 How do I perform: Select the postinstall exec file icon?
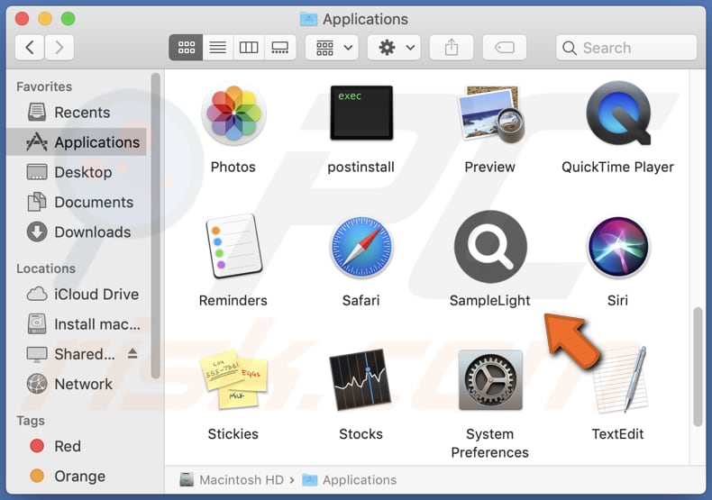361,114
